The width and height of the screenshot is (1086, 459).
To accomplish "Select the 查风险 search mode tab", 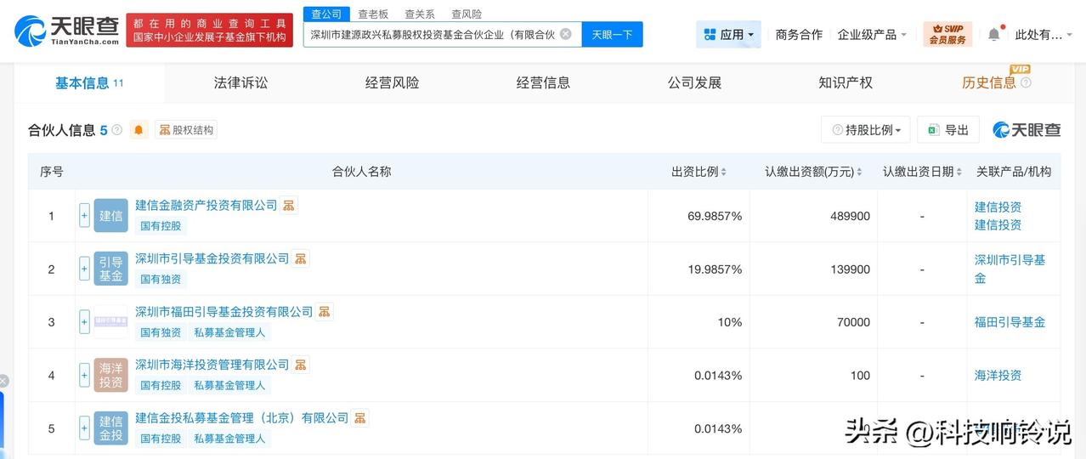I will click(467, 14).
